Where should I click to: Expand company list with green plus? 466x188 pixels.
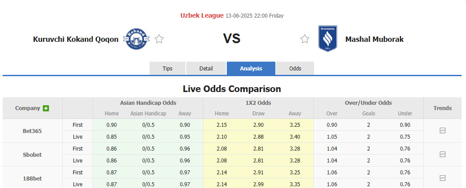click(46, 108)
